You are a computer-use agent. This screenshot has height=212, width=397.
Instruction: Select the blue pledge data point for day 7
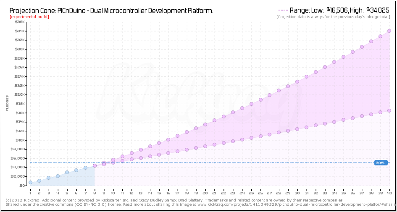point(86,168)
